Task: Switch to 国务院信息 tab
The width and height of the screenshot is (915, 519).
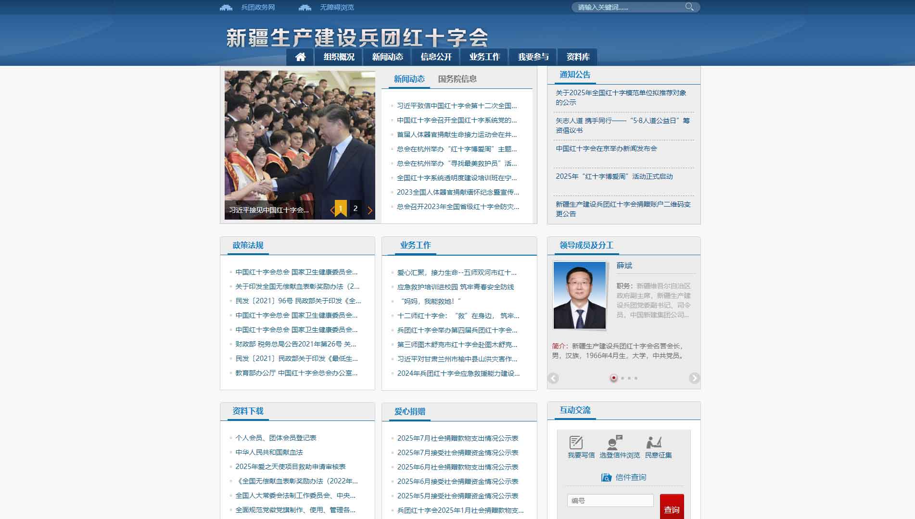Action: [x=457, y=79]
